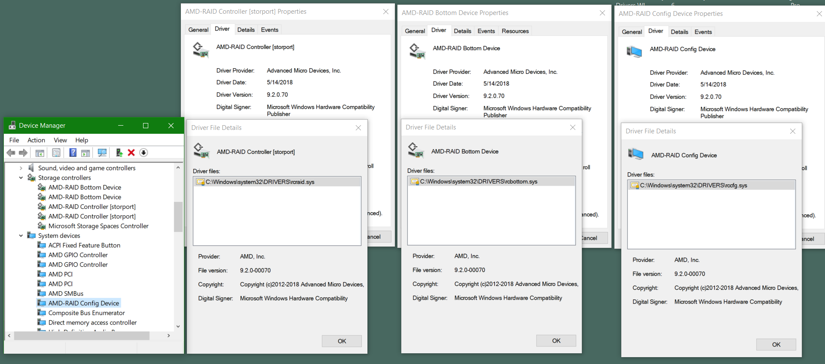Open the Resources tab in Bottom Device Properties
825x364 pixels.
[x=515, y=31]
